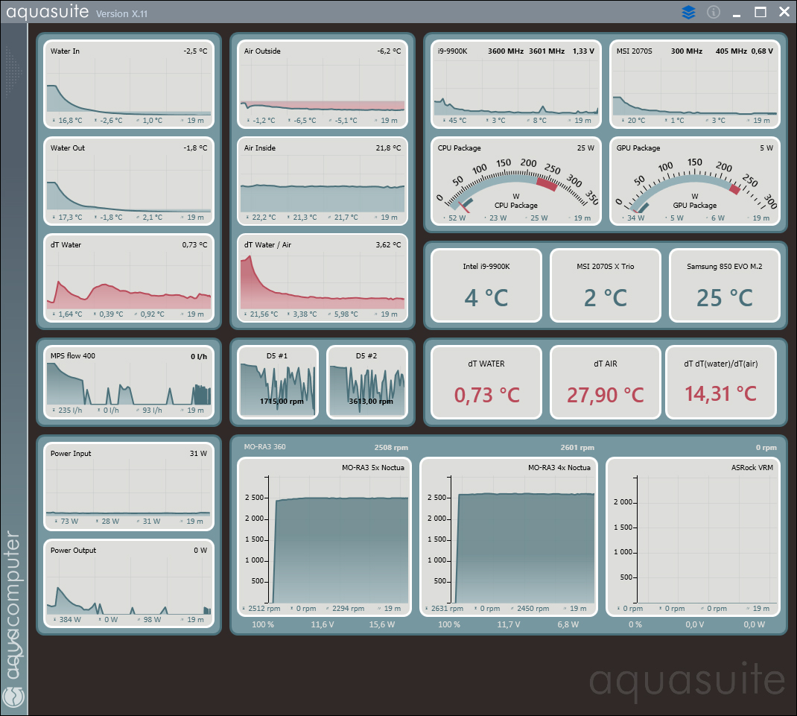Select the dT AIR 27,90 °C tile

tap(606, 382)
